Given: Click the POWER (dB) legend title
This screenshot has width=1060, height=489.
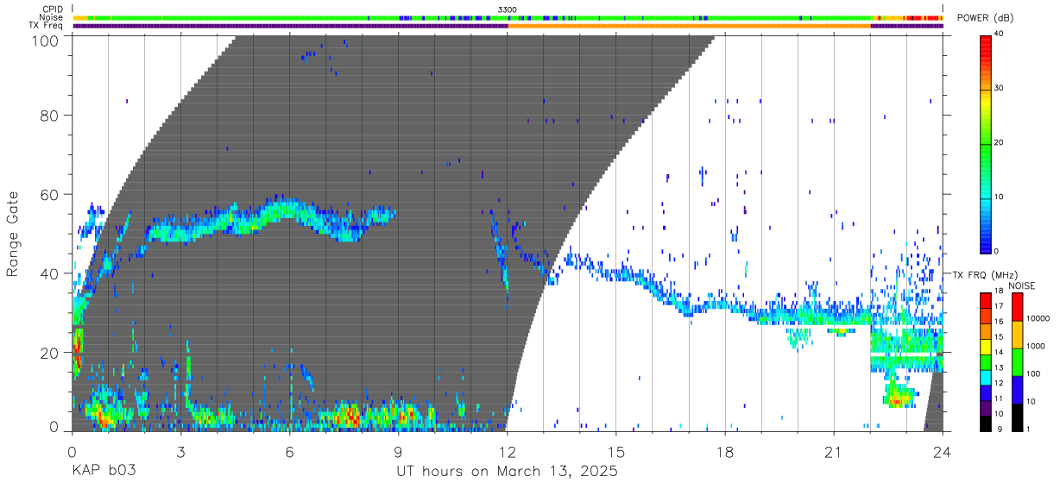Looking at the screenshot, I should pos(987,18).
